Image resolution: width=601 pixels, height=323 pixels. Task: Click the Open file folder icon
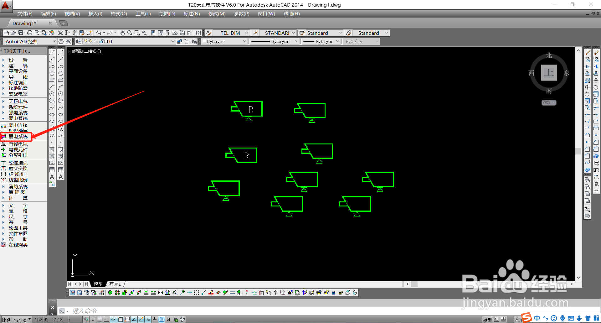point(13,33)
